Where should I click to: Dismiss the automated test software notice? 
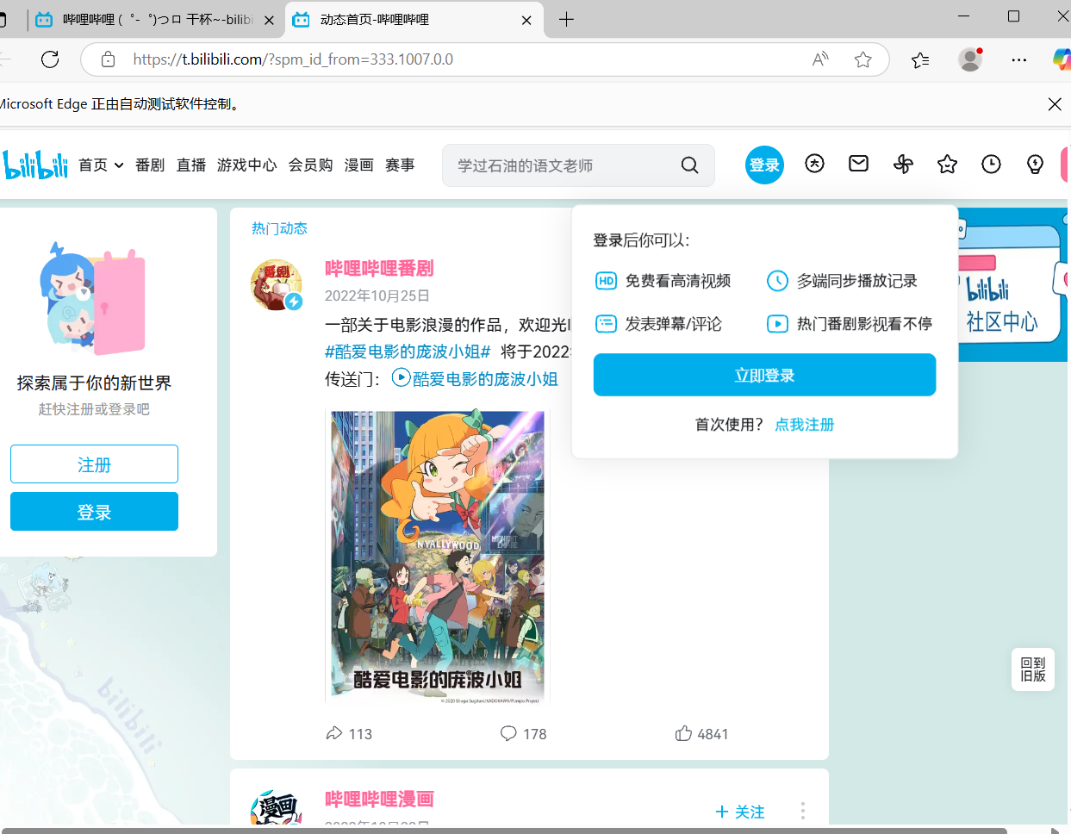tap(1054, 104)
